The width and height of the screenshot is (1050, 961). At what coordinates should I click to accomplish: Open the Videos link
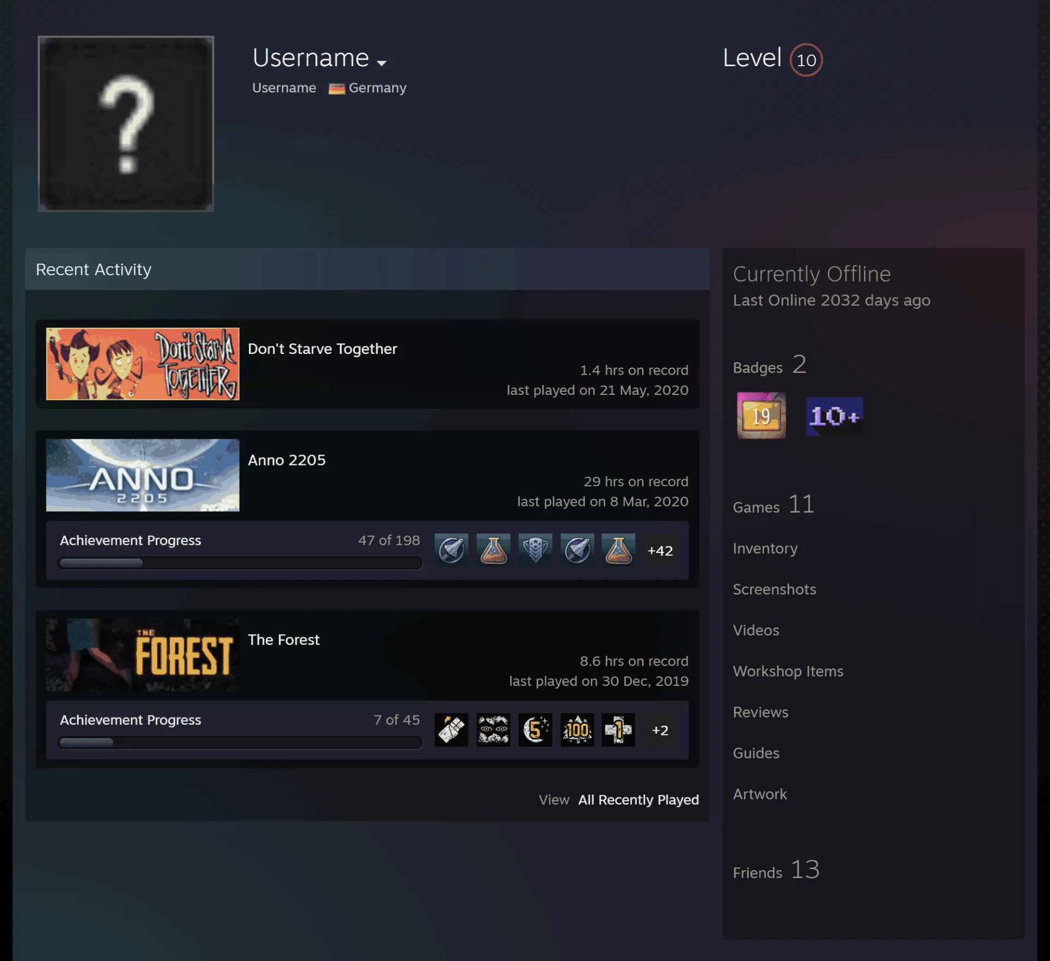(756, 630)
